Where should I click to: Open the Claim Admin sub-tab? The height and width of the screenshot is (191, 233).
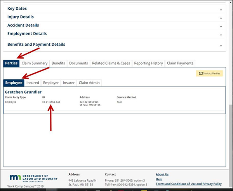click(89, 83)
